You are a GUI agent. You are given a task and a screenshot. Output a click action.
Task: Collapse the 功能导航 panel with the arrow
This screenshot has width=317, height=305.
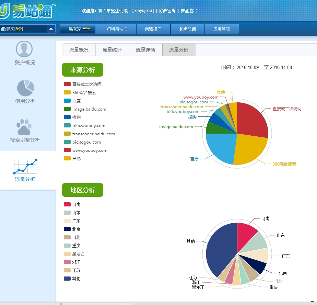pyautogui.click(x=51, y=29)
